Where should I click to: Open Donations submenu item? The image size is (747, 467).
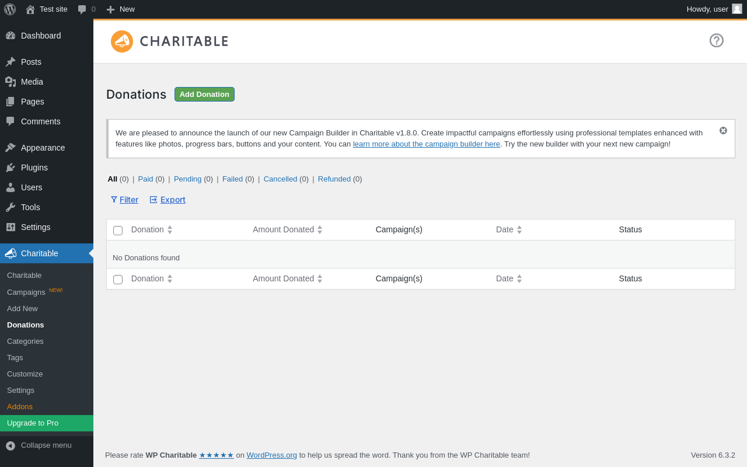point(47,325)
